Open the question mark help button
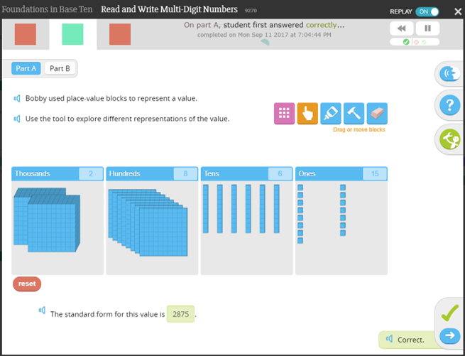 click(x=450, y=105)
